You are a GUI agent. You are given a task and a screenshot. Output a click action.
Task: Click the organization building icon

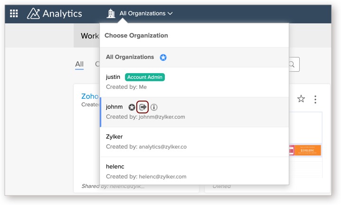click(111, 13)
